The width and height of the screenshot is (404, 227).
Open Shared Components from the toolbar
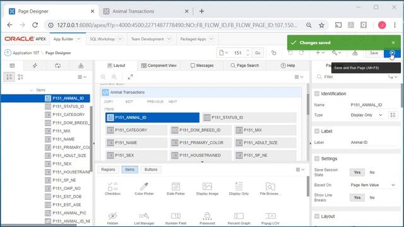pos(355,53)
